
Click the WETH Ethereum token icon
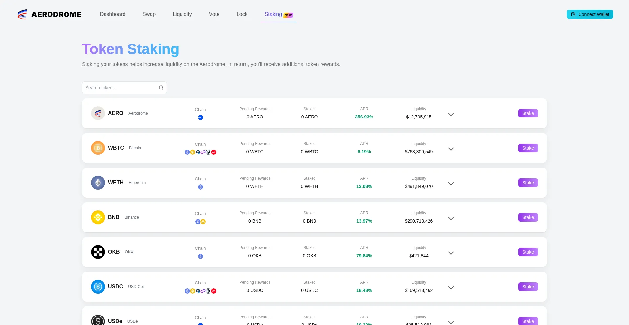point(98,183)
